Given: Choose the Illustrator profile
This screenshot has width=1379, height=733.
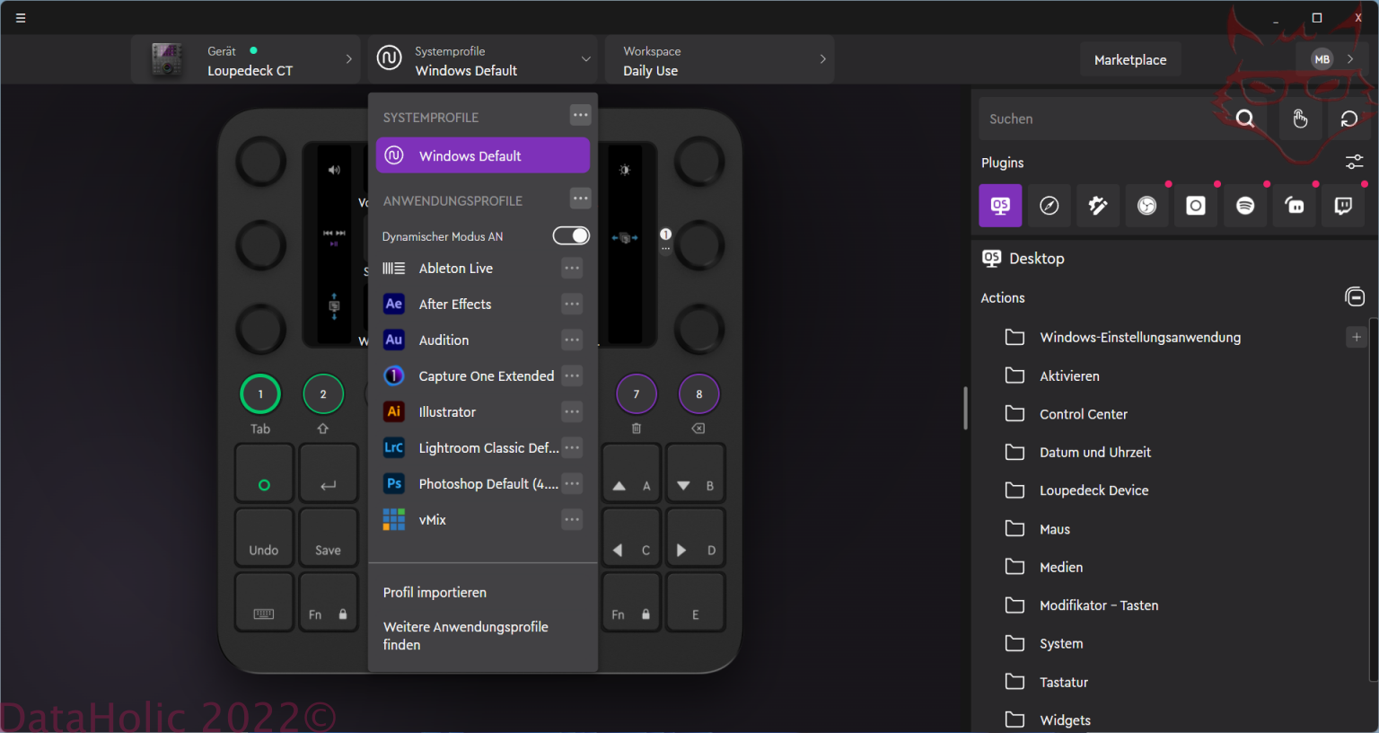Looking at the screenshot, I should 447,411.
